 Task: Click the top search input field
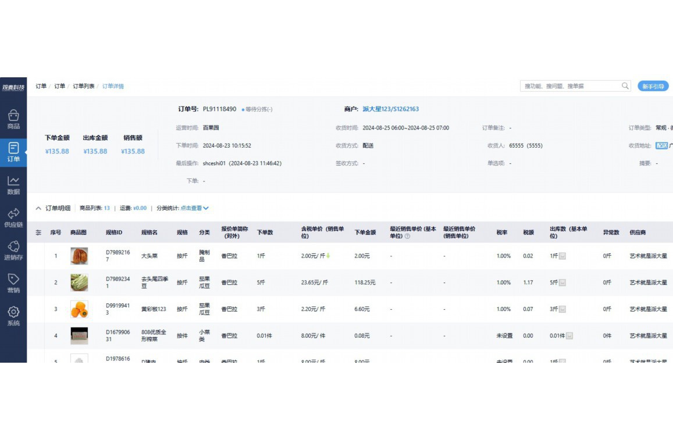point(570,86)
